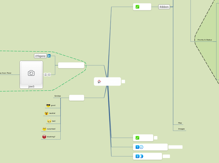The width and height of the screenshot is (219, 163).
Task: Click the LinkedIn icon beside ITligenz
Action: (x=49, y=56)
